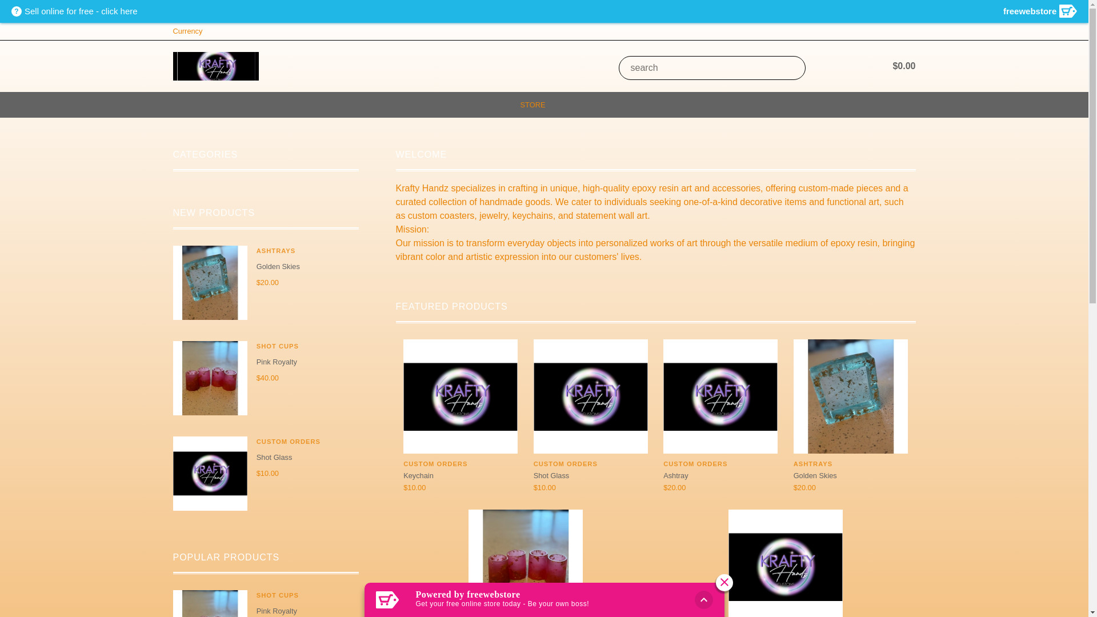
Task: Open featured Shot Glass product image
Action: coord(590,396)
